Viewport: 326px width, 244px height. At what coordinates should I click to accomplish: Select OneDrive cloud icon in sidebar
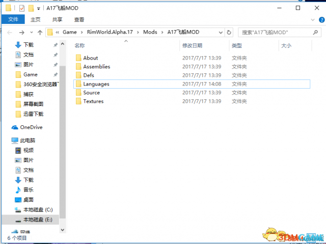coord(15,127)
